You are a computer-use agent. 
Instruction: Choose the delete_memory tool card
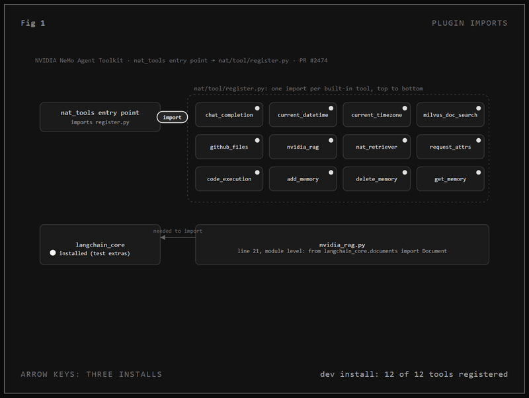376,179
